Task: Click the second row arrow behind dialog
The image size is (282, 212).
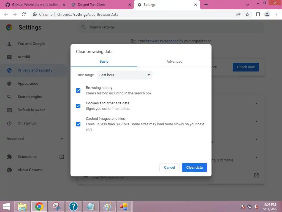Action: pyautogui.click(x=256, y=121)
